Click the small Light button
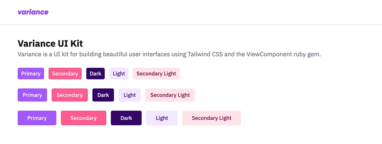This screenshot has height=144, width=382. coord(119,74)
